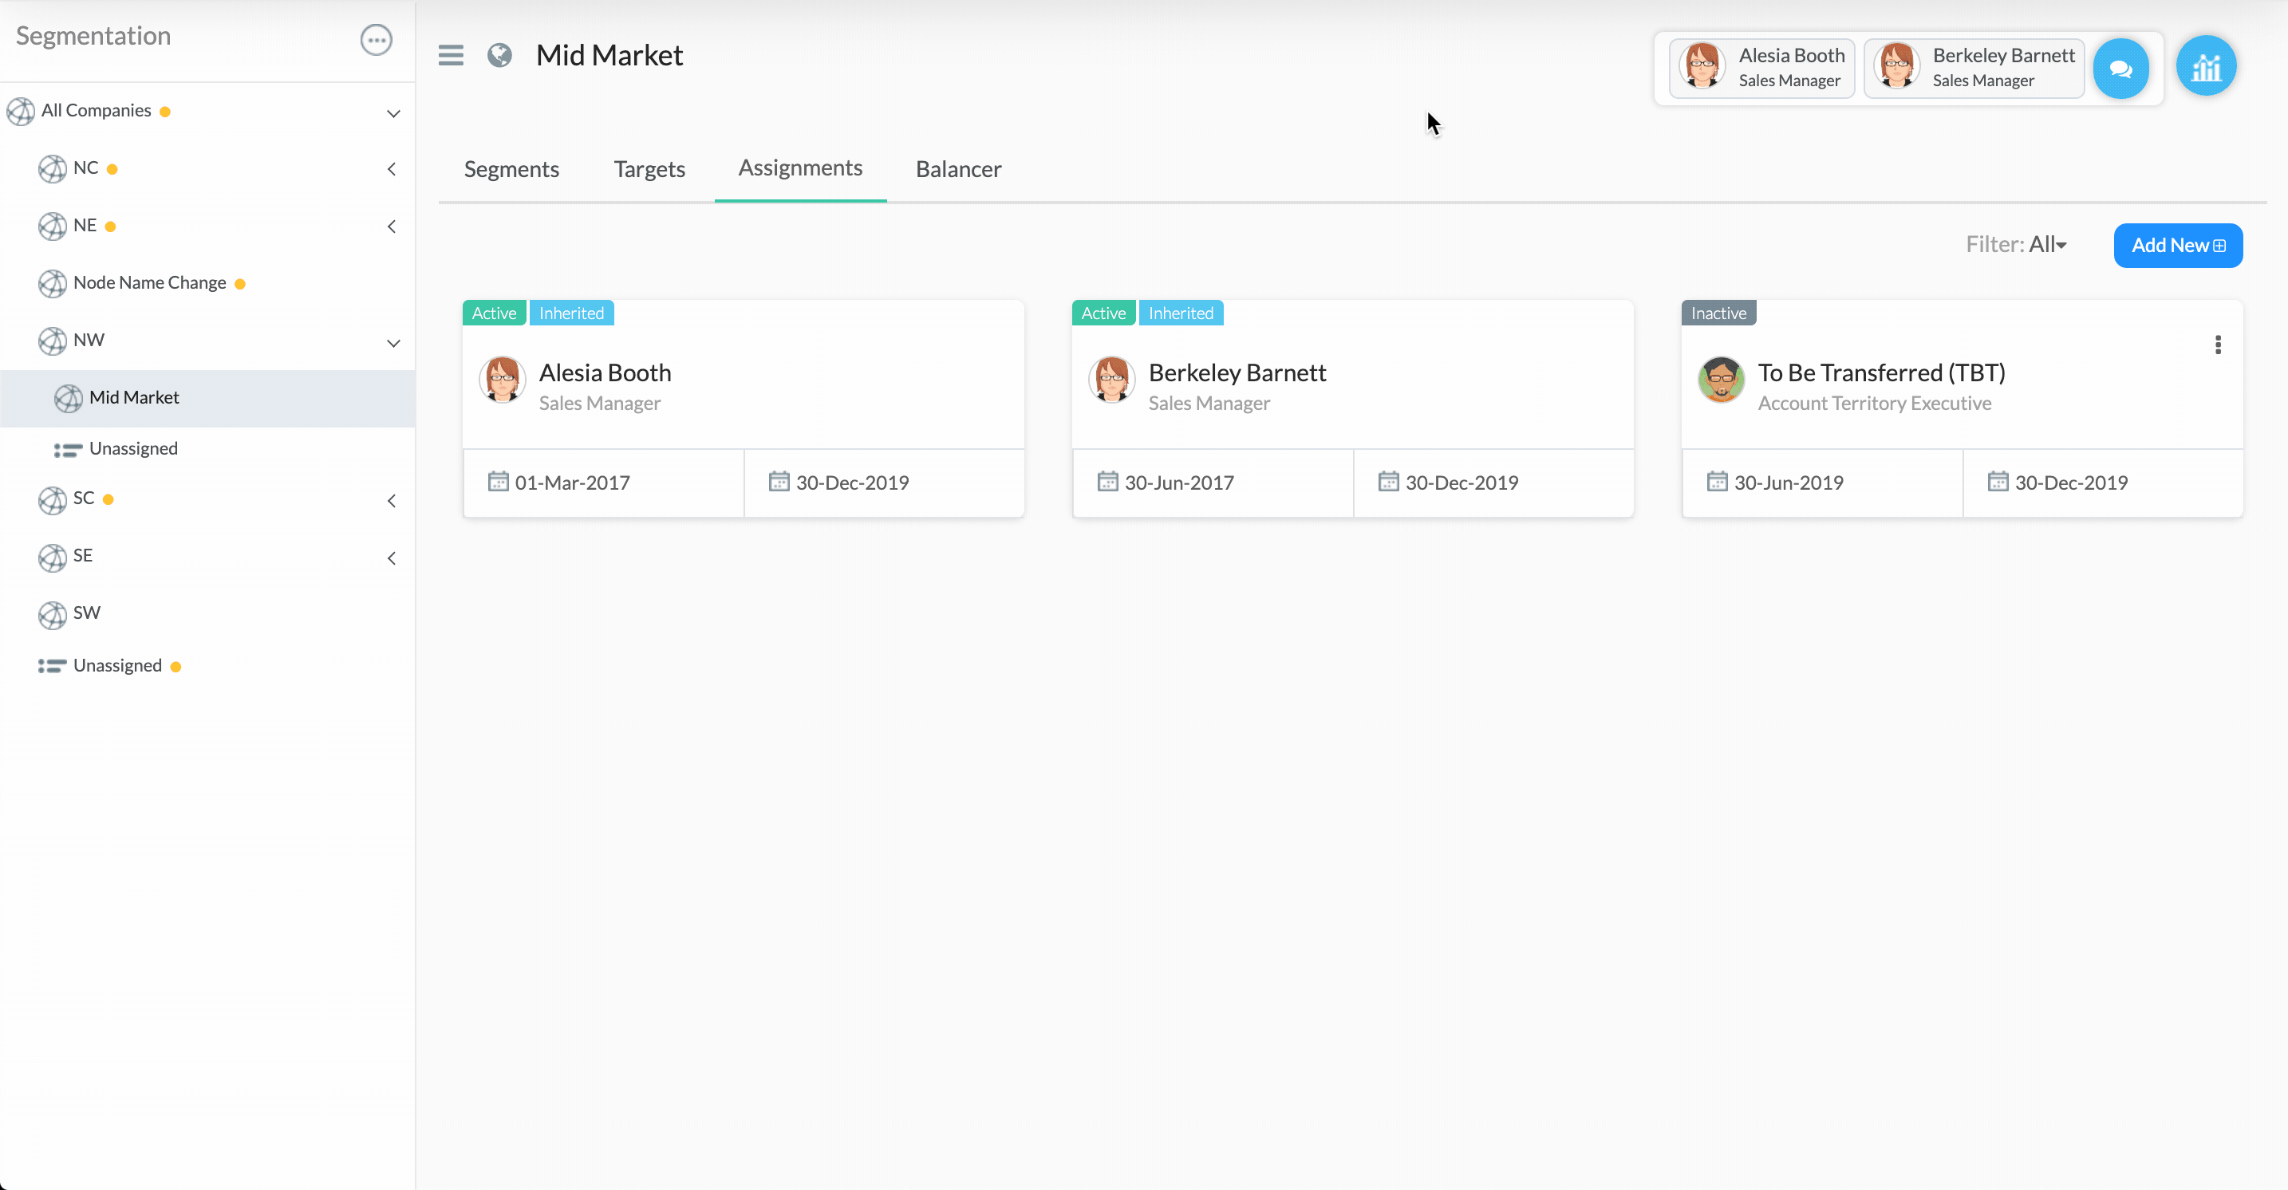Image resolution: width=2288 pixels, height=1190 pixels.
Task: Click calendar icon on Alesia Booth end date
Action: [x=779, y=481]
